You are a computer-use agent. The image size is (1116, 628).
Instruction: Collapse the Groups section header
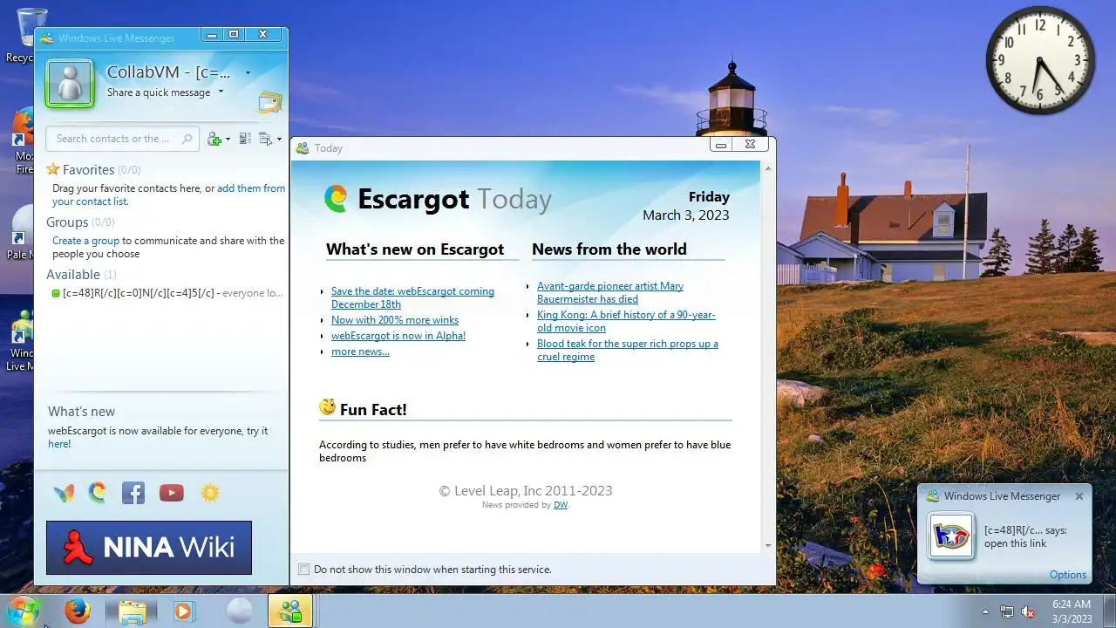[x=80, y=222]
